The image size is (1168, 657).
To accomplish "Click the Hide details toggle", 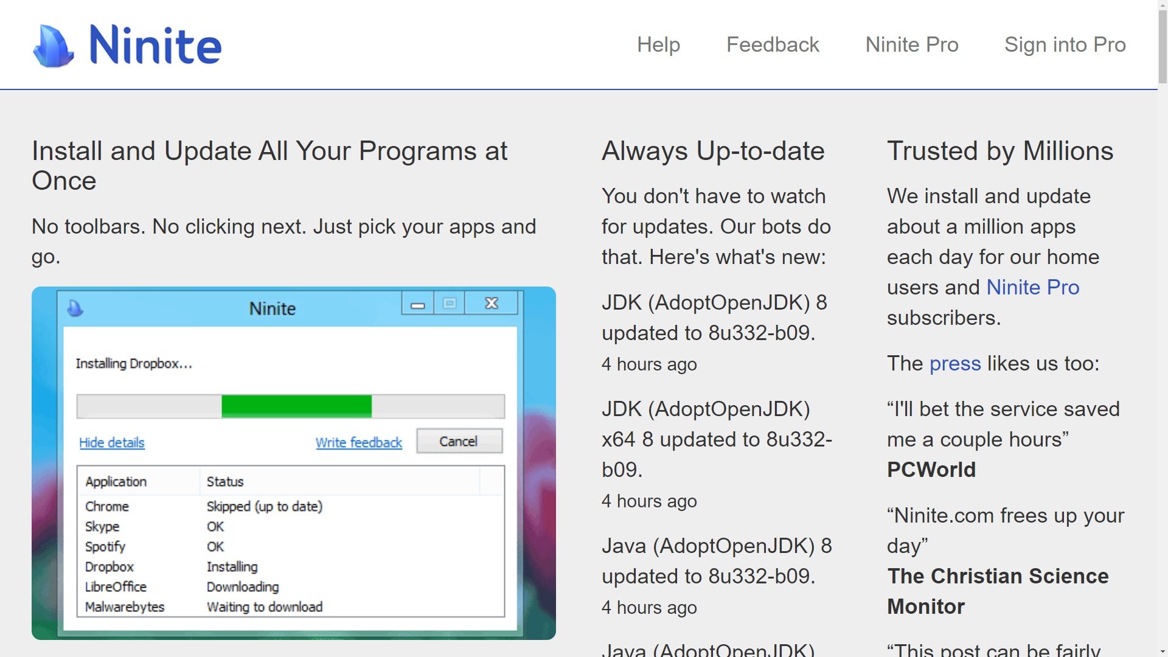I will click(x=111, y=442).
